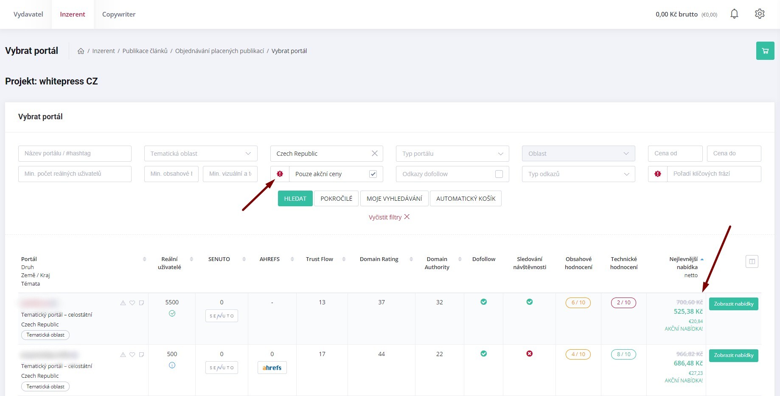This screenshot has height=396, width=780.
Task: Switch to the Vydavatel tab
Action: pos(28,14)
